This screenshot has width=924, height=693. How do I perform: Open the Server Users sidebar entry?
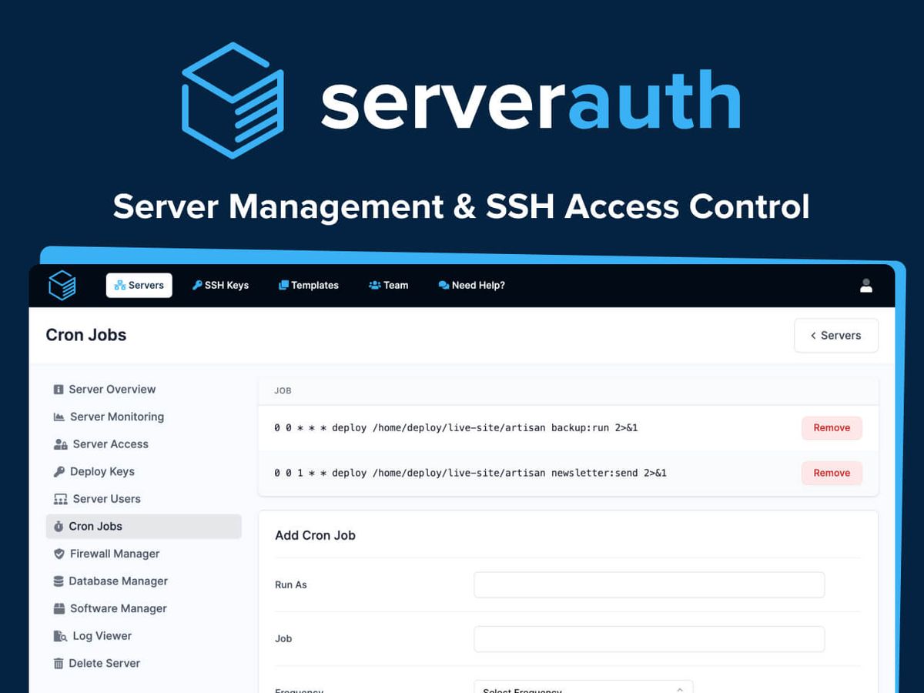[105, 499]
